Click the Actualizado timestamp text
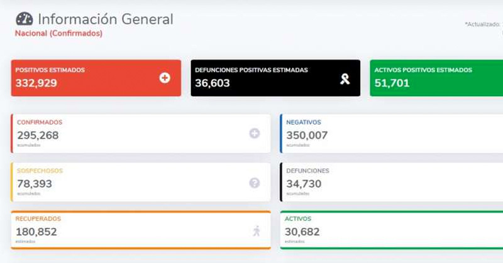 click(x=483, y=24)
